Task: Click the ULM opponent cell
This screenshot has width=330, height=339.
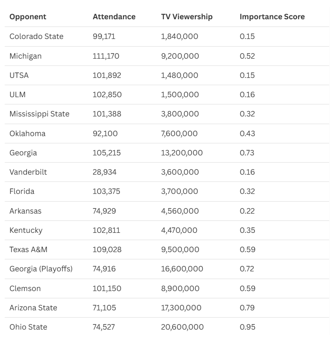Action: coord(18,95)
